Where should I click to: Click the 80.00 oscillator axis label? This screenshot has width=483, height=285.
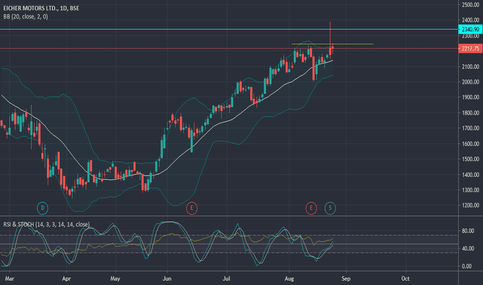[x=468, y=231]
